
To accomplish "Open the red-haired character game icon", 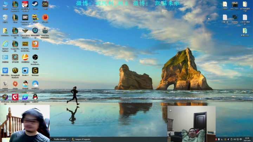I will 25,4.
